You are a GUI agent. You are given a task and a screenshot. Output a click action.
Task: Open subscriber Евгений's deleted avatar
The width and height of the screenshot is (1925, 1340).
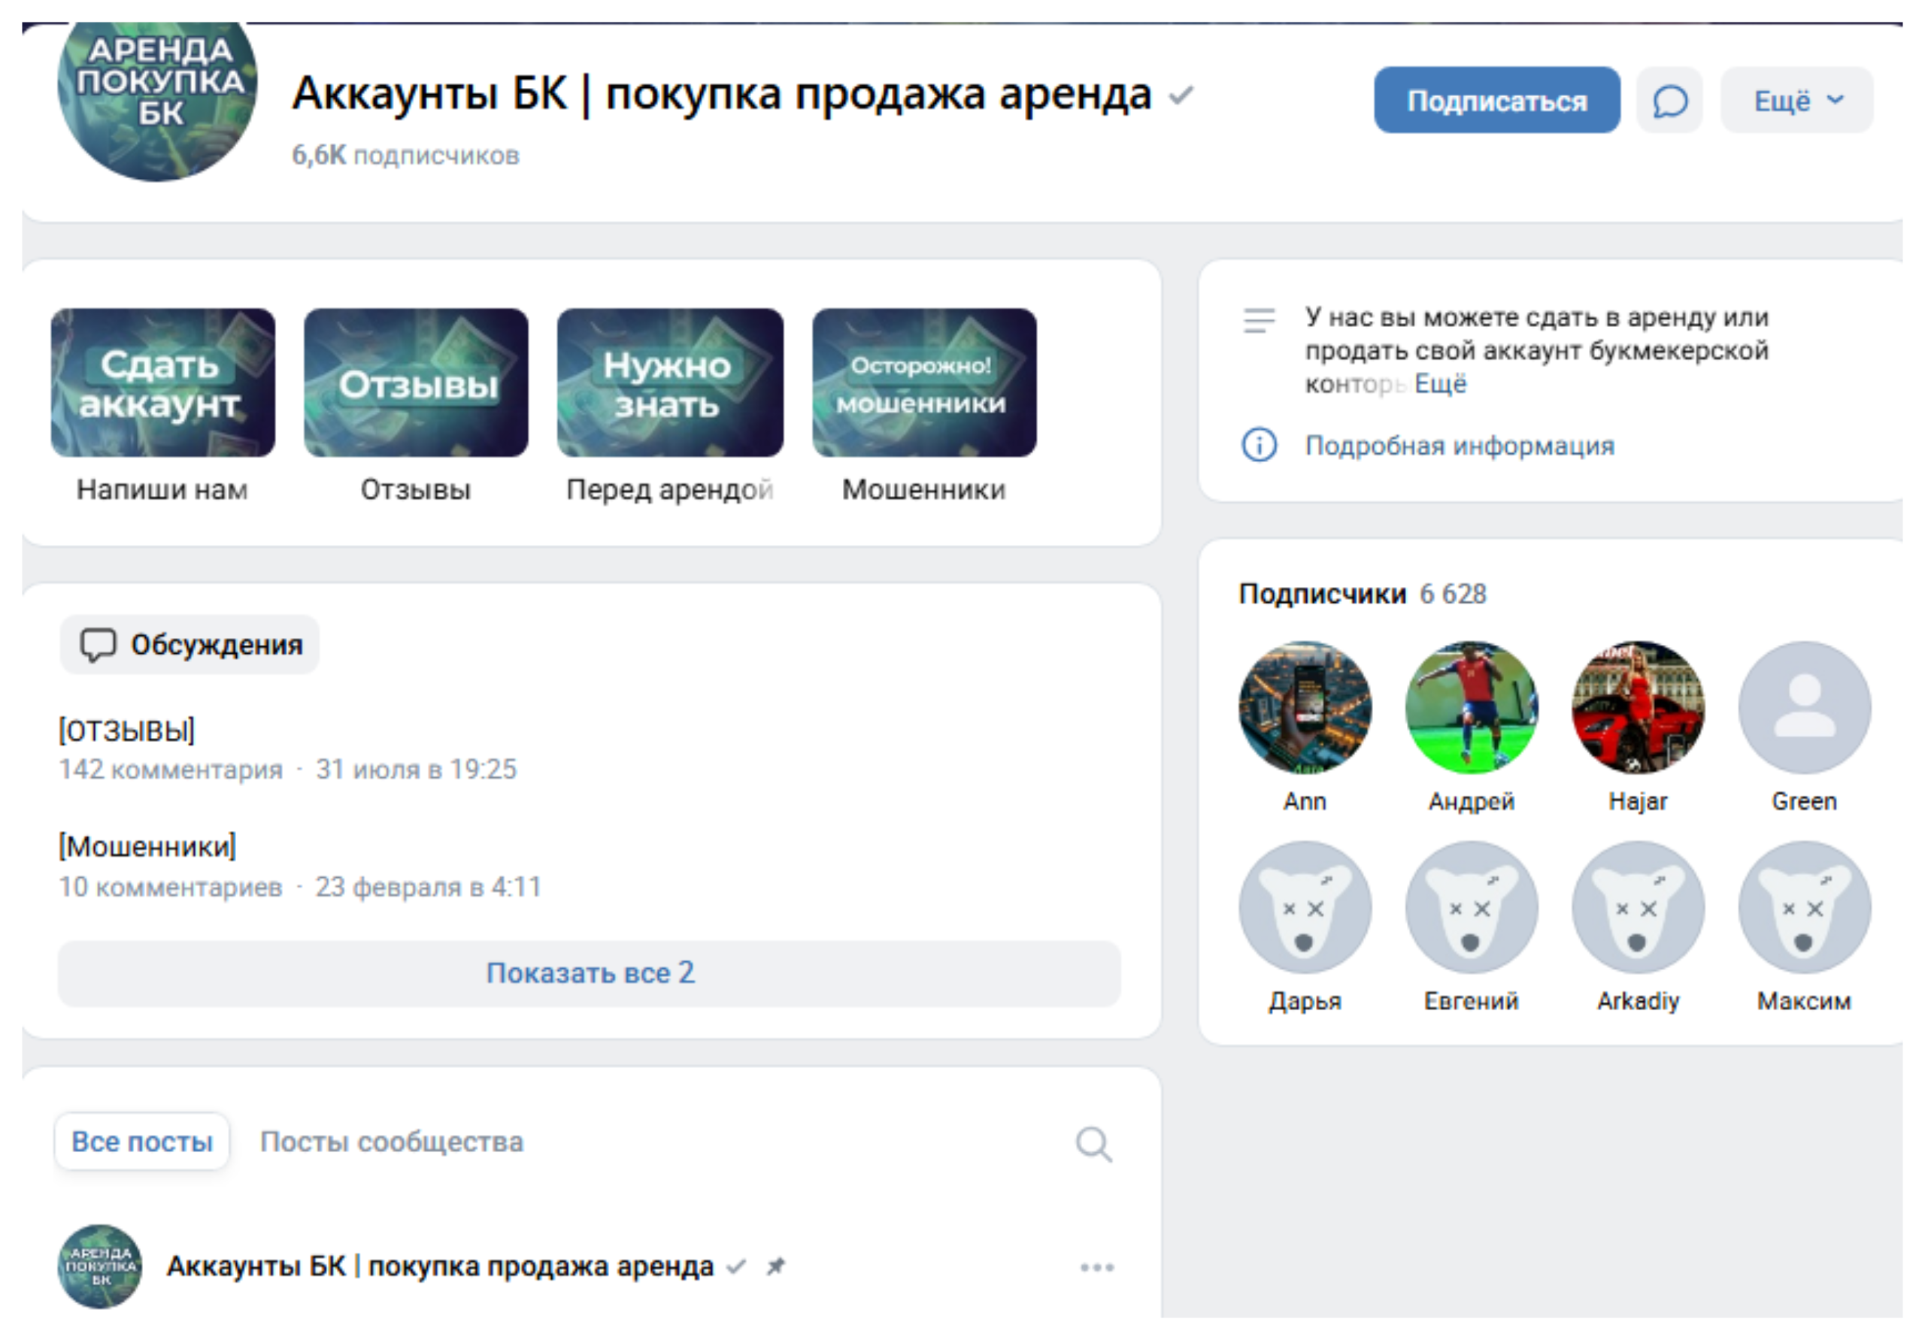(x=1472, y=908)
